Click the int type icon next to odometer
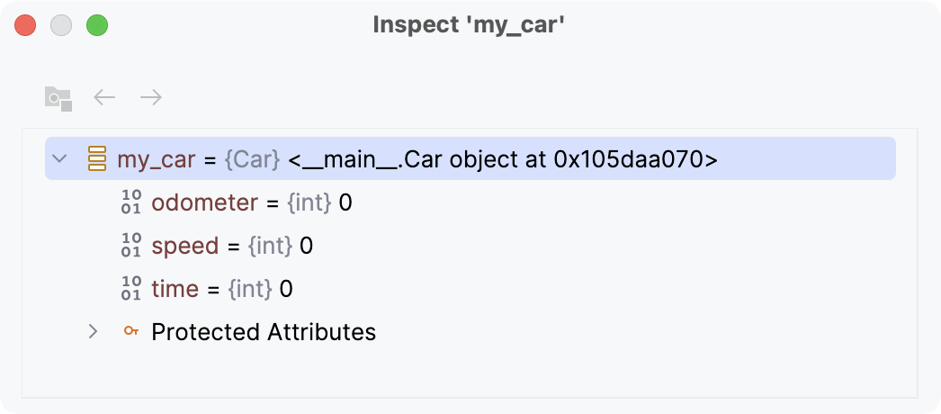Viewport: 941px width, 414px height. tap(131, 202)
